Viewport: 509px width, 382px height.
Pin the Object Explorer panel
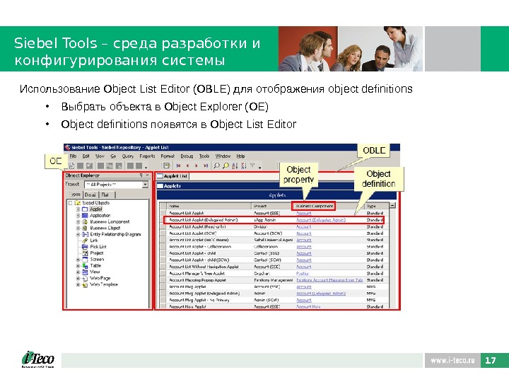click(141, 175)
